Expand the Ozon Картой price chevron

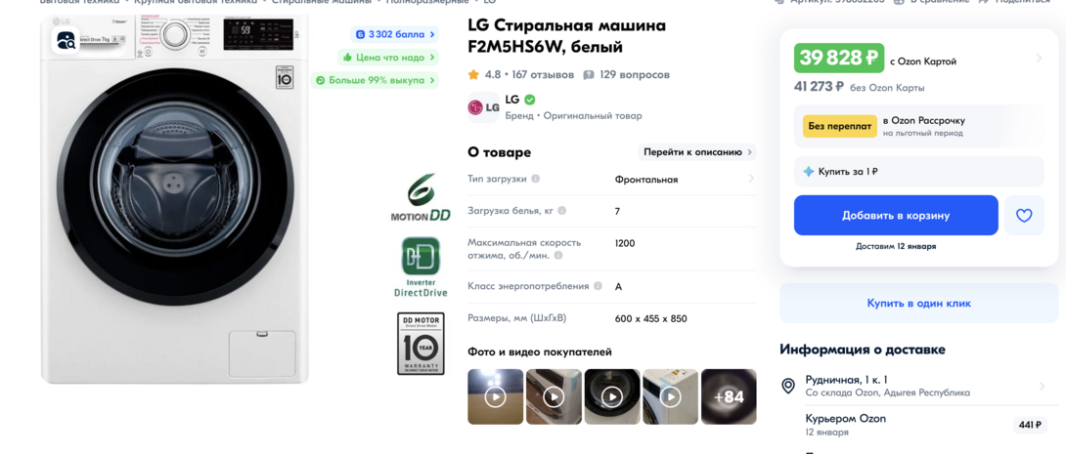1039,59
